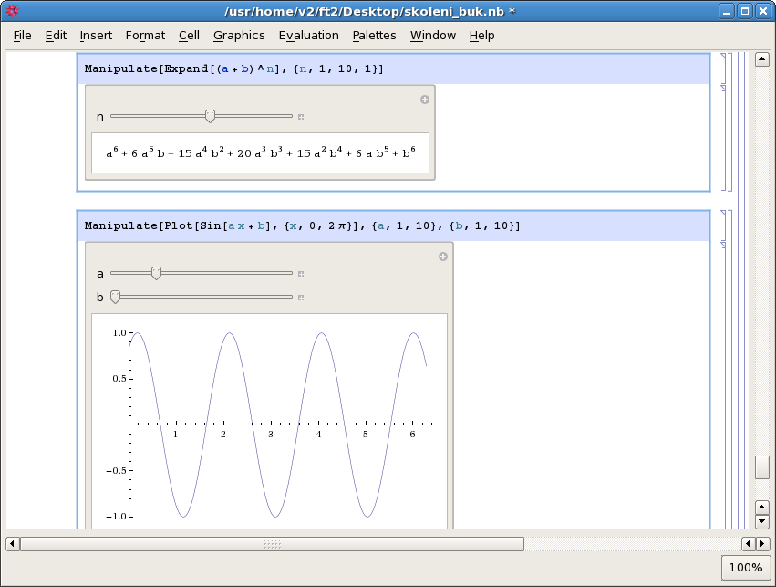Click plus icon in Expand Manipulate panel
The image size is (776, 587).
coord(425,100)
